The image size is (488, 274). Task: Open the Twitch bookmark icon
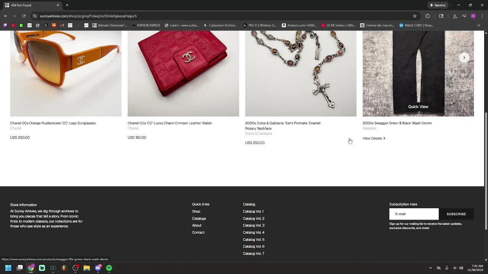[x=5, y=25]
